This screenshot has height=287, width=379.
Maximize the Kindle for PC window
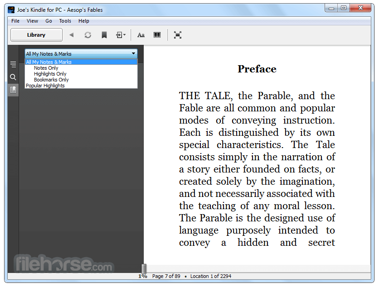click(344, 8)
